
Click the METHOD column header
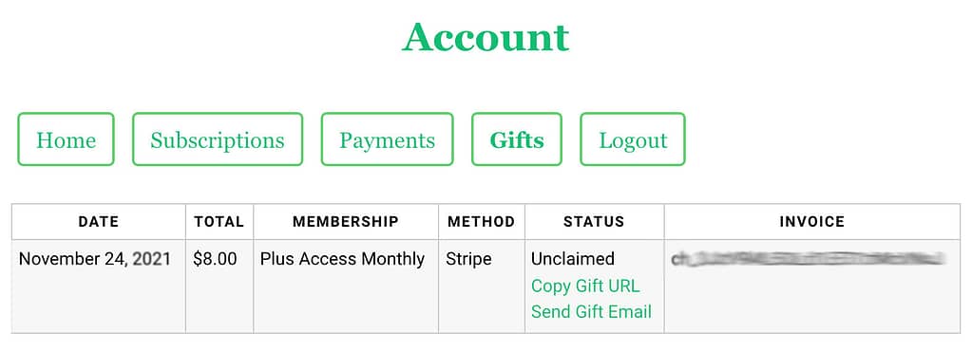482,222
